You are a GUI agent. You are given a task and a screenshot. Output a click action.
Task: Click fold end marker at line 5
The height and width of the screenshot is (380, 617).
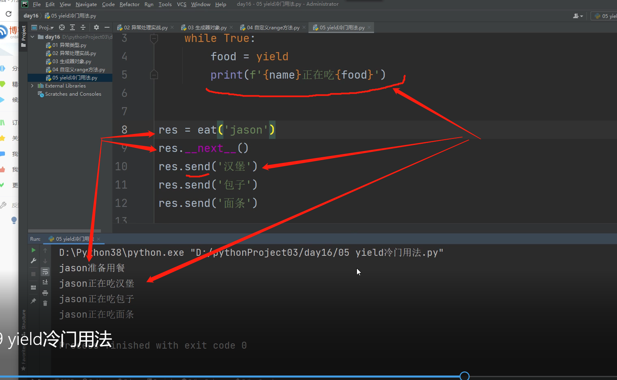[x=154, y=75]
